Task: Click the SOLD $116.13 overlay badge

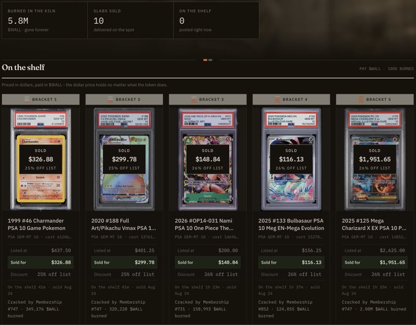Action: [291, 159]
